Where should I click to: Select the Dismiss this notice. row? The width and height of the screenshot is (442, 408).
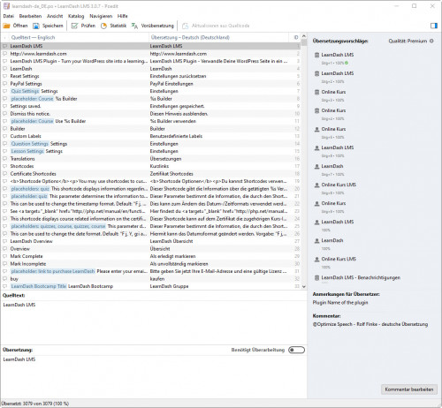point(150,114)
